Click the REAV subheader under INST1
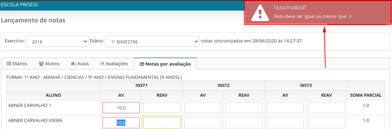392x129 pixels. [x=162, y=95]
